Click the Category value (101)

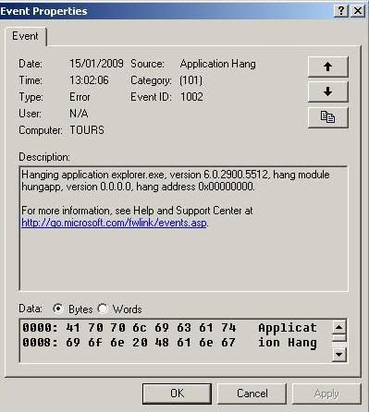[191, 80]
